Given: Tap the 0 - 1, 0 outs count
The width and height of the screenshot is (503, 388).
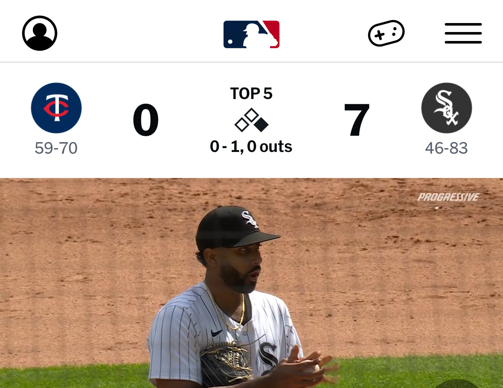Looking at the screenshot, I should (251, 146).
